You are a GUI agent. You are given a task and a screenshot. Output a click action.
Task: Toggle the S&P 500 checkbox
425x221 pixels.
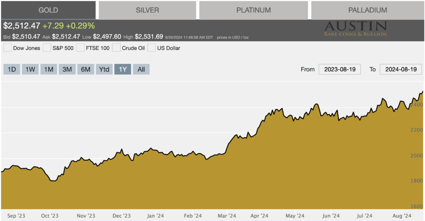(47, 48)
